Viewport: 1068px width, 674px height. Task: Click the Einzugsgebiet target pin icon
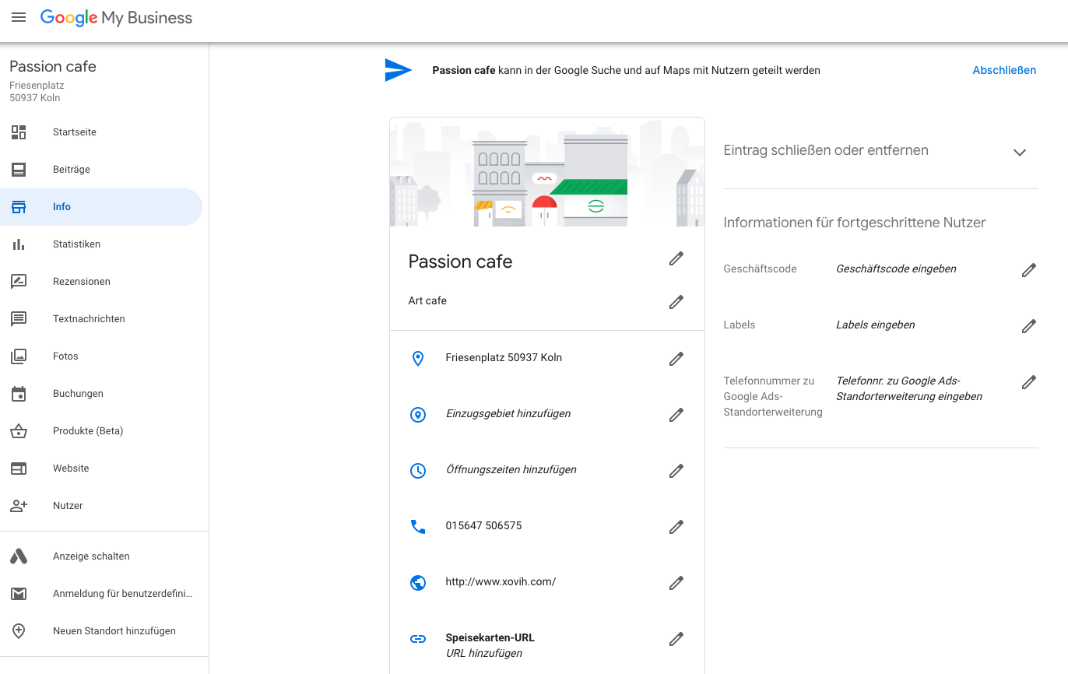(x=418, y=414)
